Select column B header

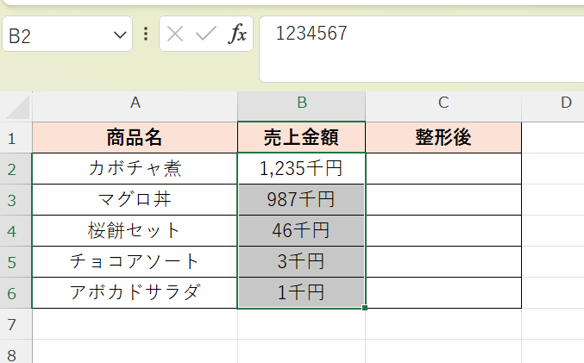pos(302,103)
